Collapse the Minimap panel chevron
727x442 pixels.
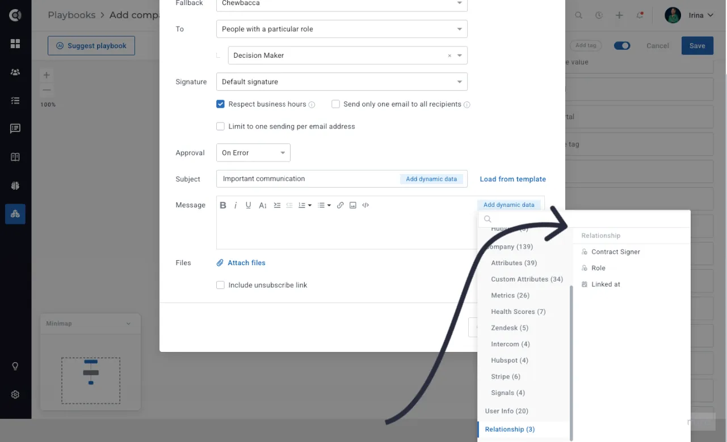click(128, 324)
